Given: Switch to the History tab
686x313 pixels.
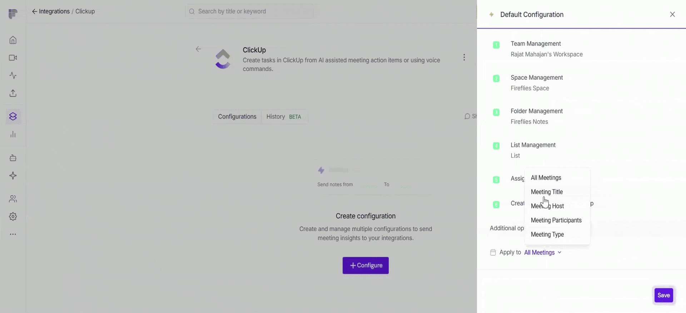Looking at the screenshot, I should [283, 117].
